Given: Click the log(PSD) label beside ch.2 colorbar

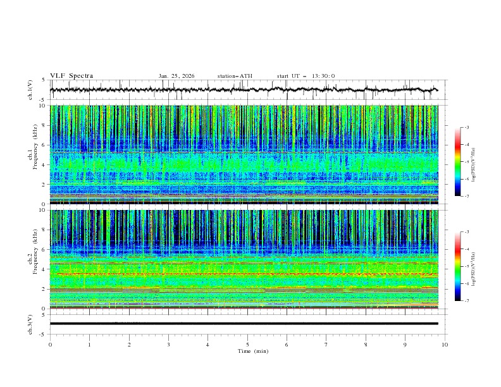Looking at the screenshot, I should (x=474, y=269).
